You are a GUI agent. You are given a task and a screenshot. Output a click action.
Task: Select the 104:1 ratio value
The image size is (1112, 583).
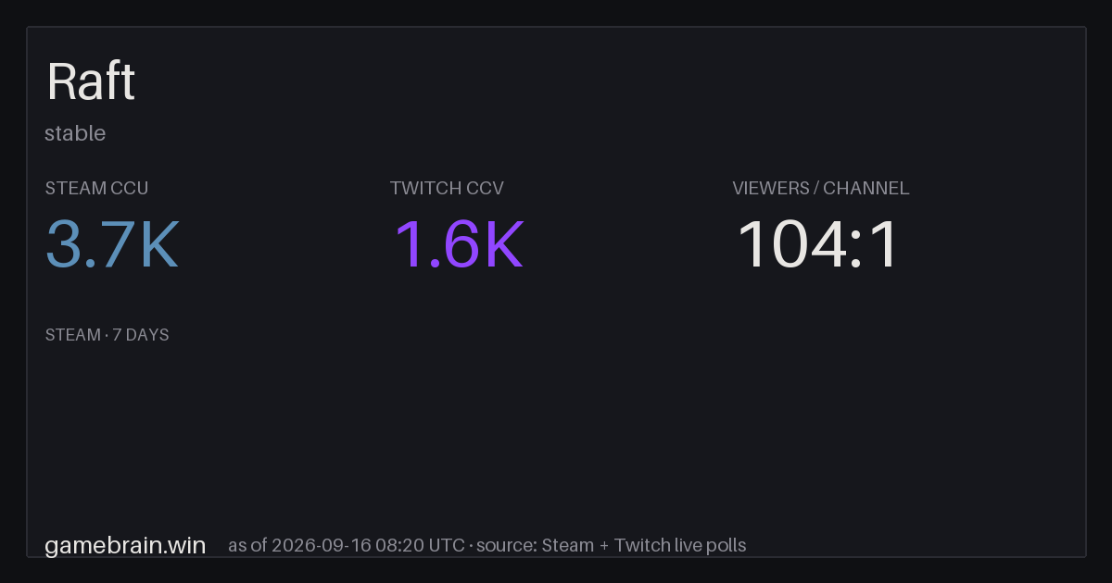(x=817, y=244)
